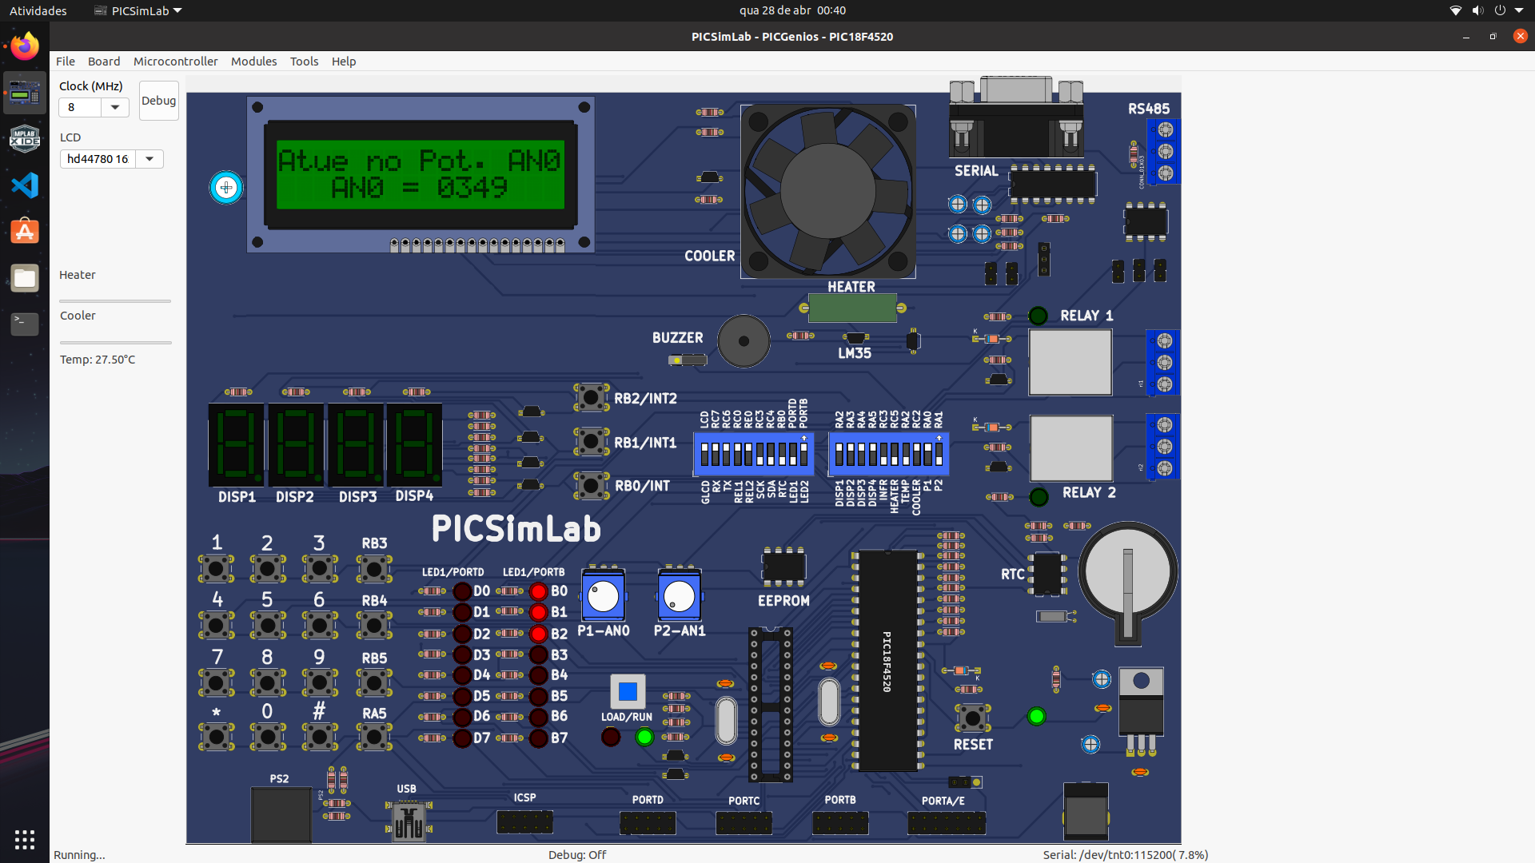The height and width of the screenshot is (863, 1535).
Task: Click the green LCD display screen
Action: (x=421, y=174)
